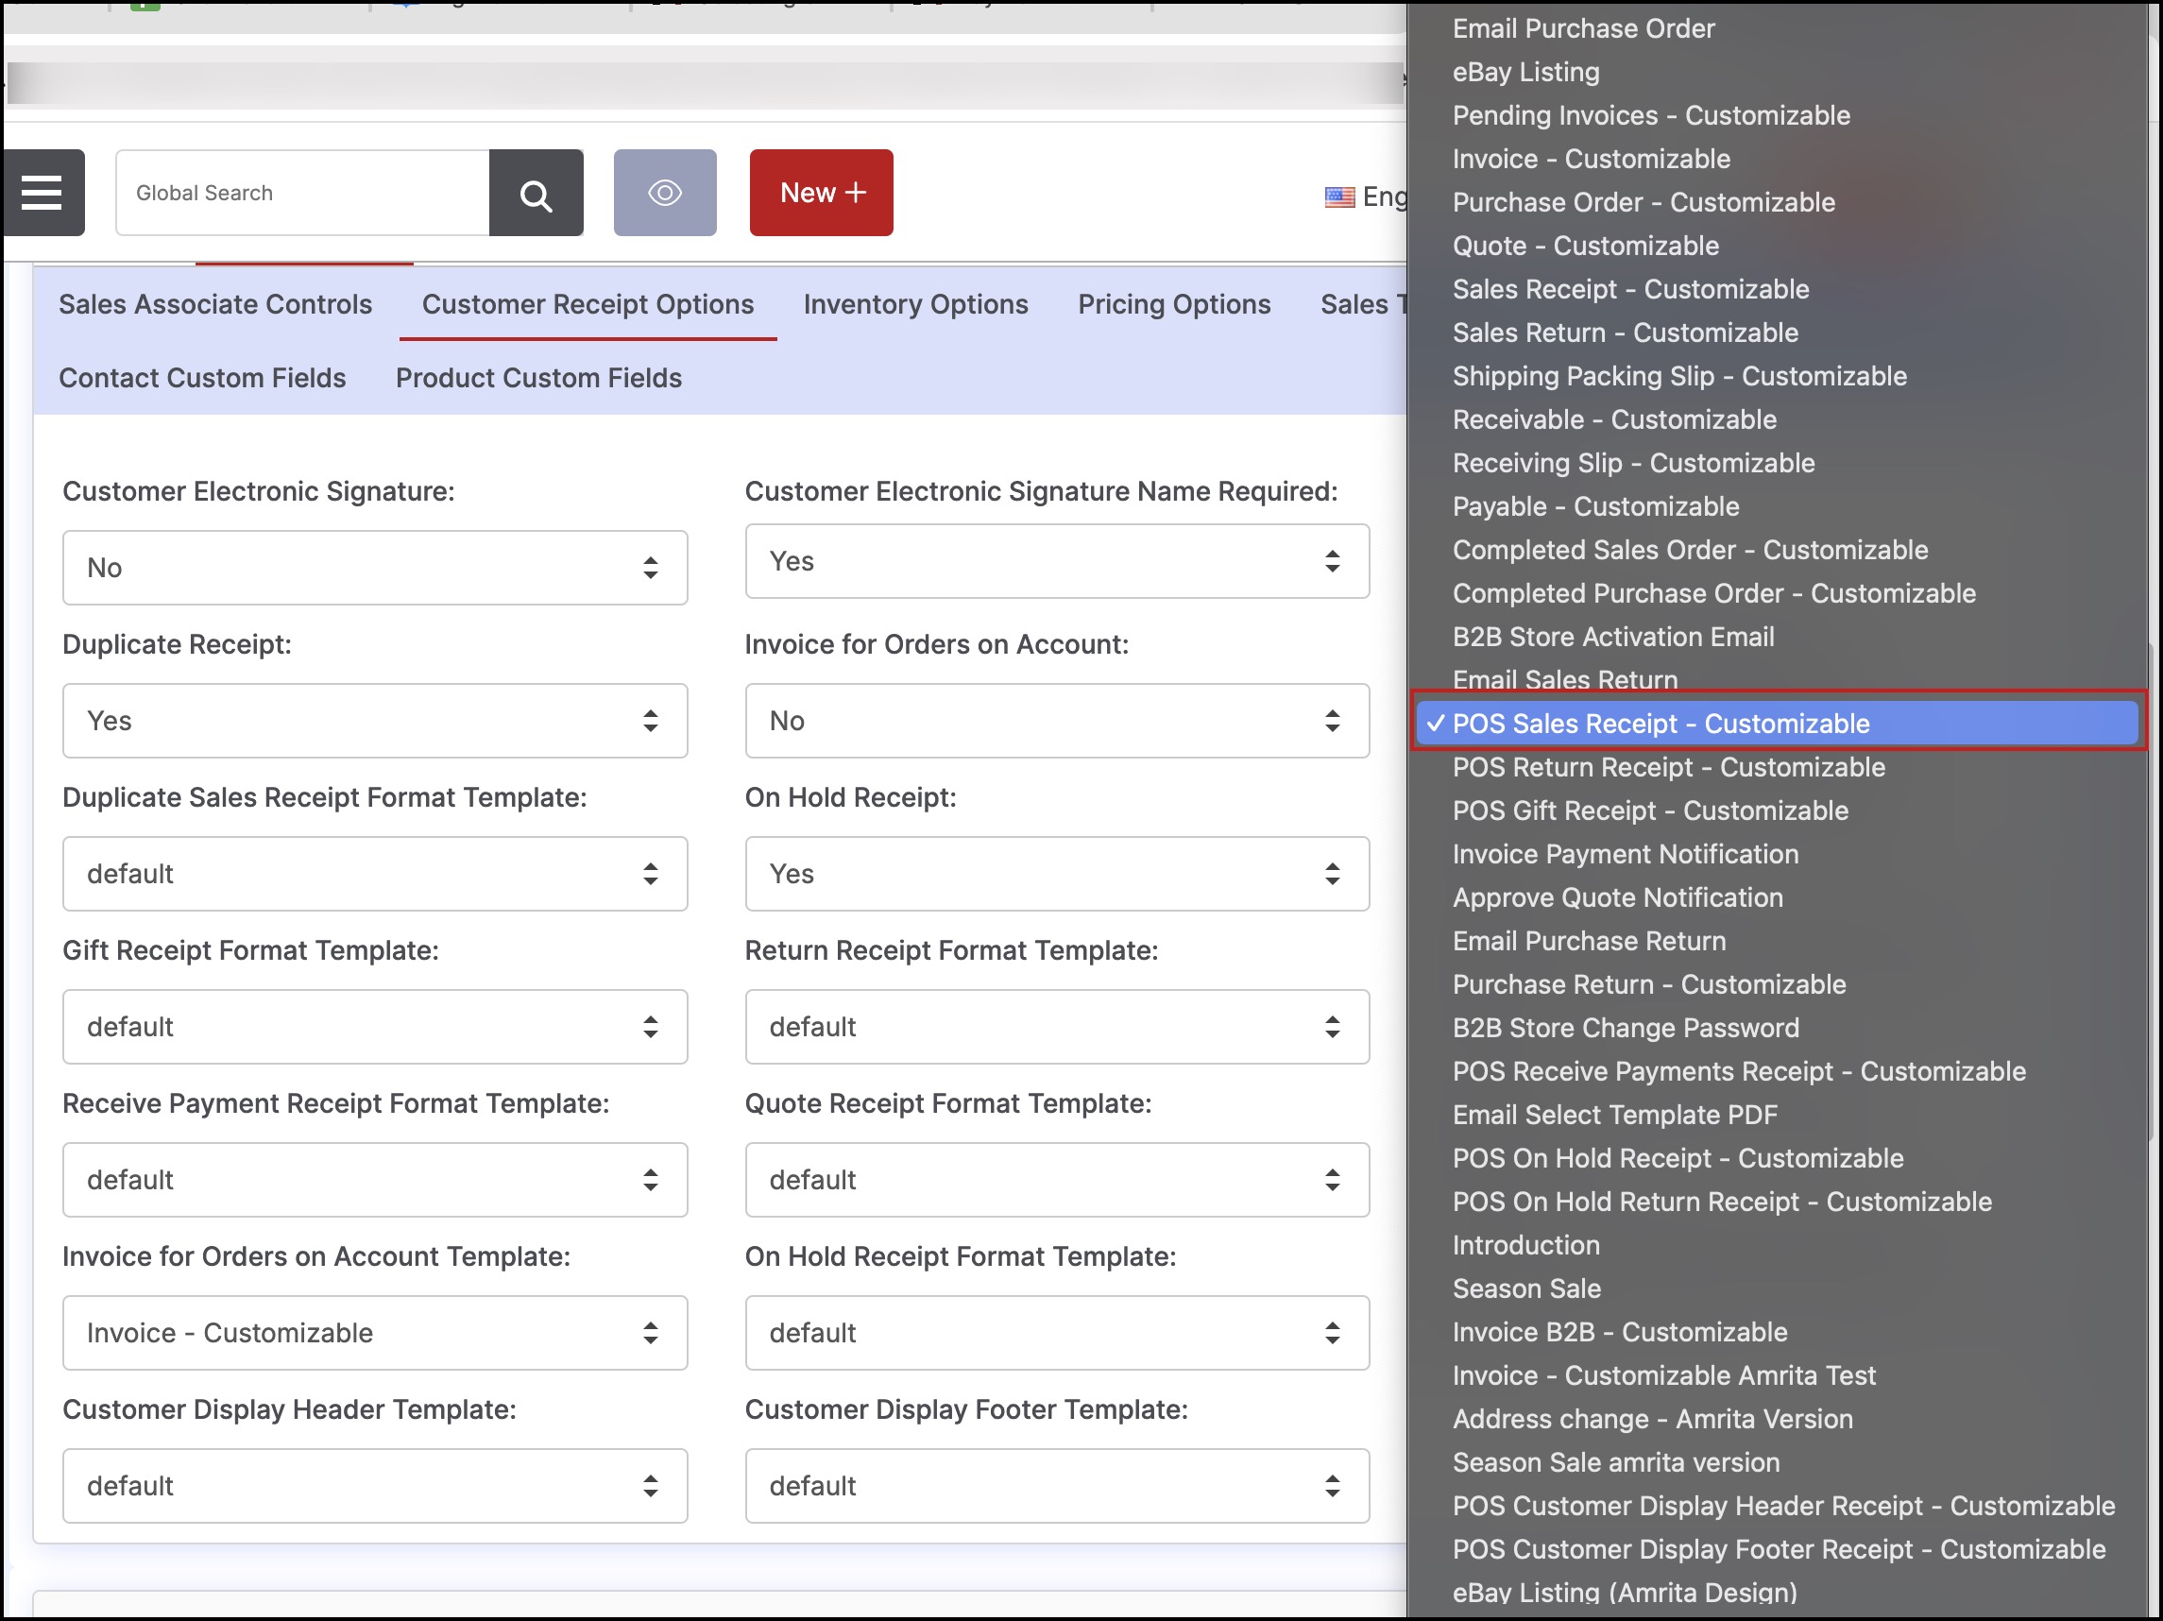
Task: Choose Address change - Amrita Version
Action: coord(1778,1419)
